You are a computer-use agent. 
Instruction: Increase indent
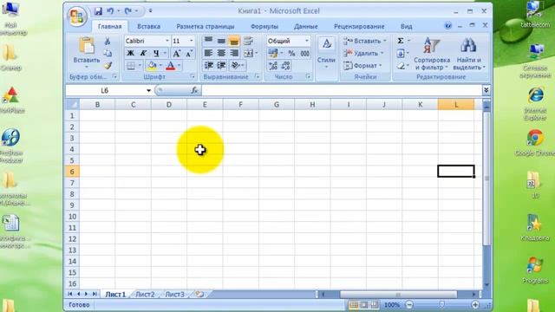221,66
